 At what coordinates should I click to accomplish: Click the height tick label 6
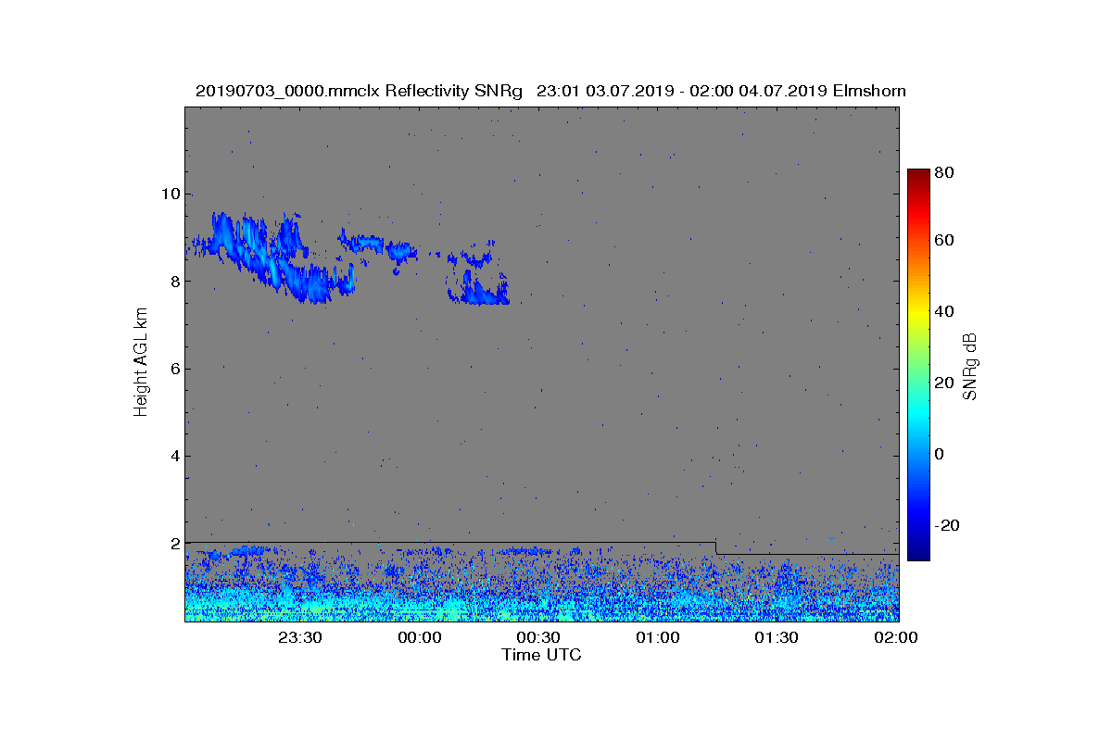point(174,368)
